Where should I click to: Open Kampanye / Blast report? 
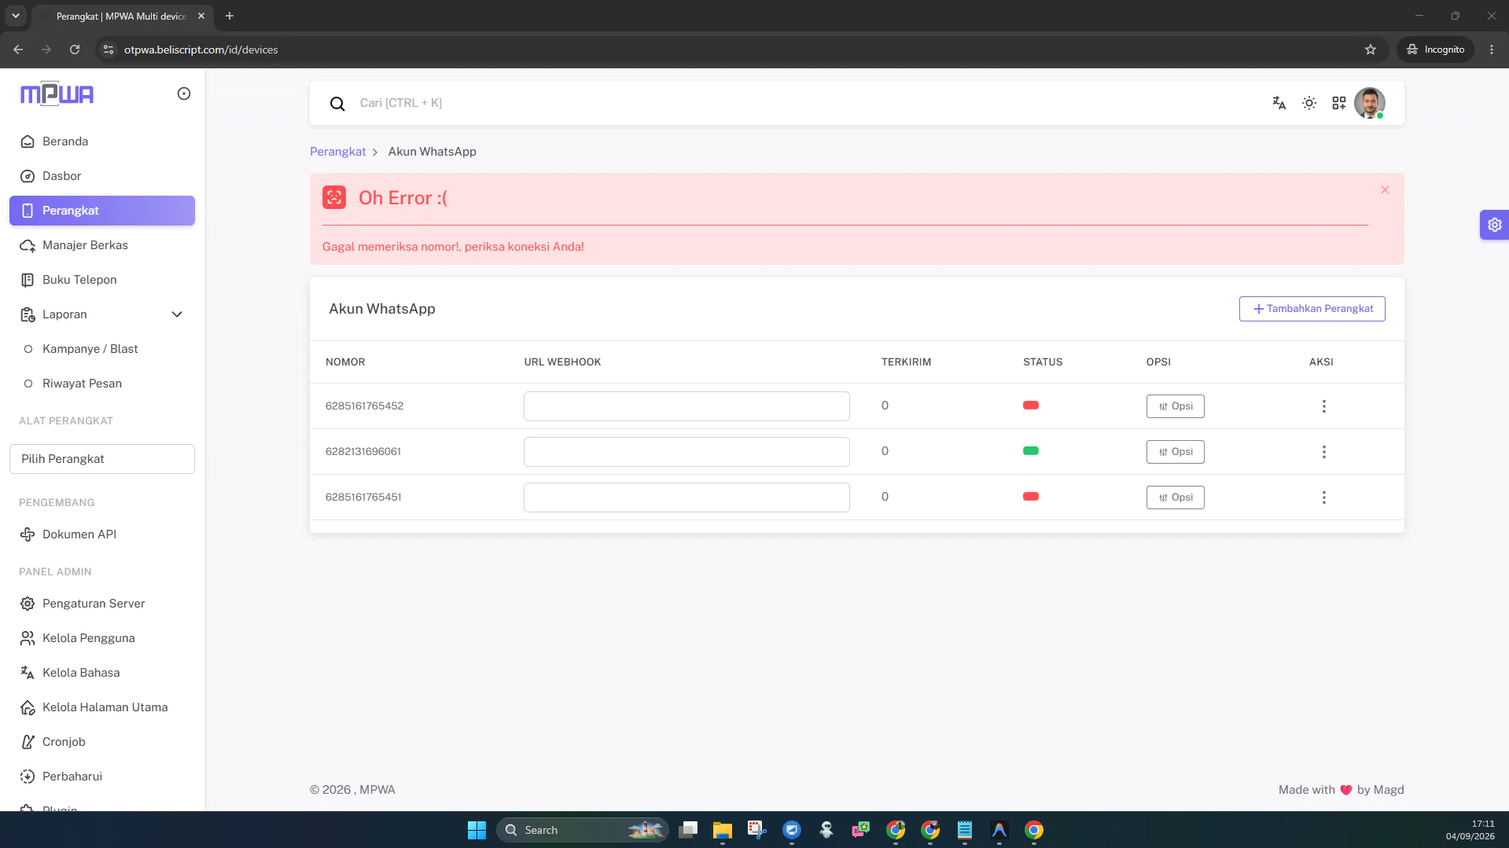pyautogui.click(x=102, y=349)
